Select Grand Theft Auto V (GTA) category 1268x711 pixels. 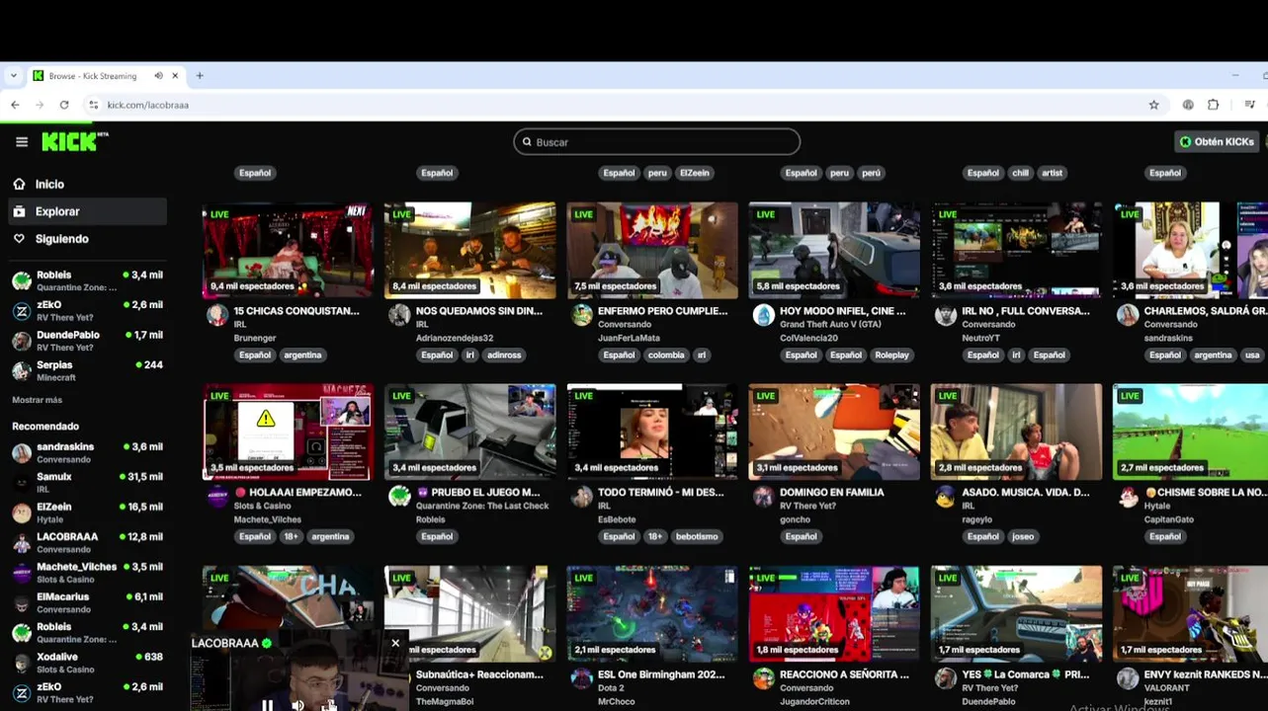coord(830,325)
